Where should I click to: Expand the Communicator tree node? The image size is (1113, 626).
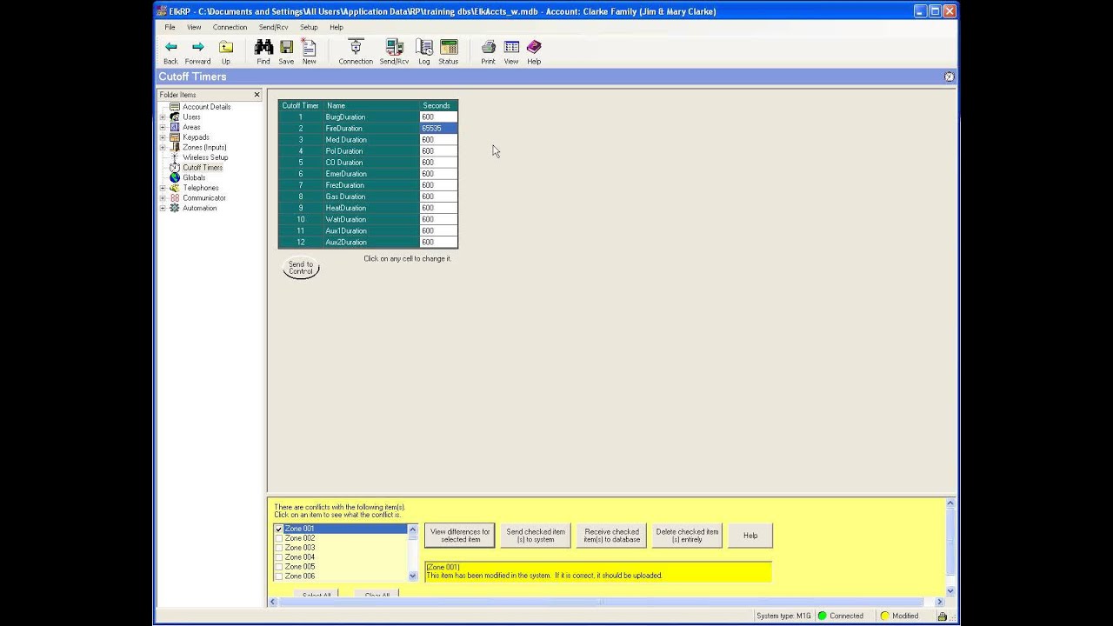coord(163,198)
